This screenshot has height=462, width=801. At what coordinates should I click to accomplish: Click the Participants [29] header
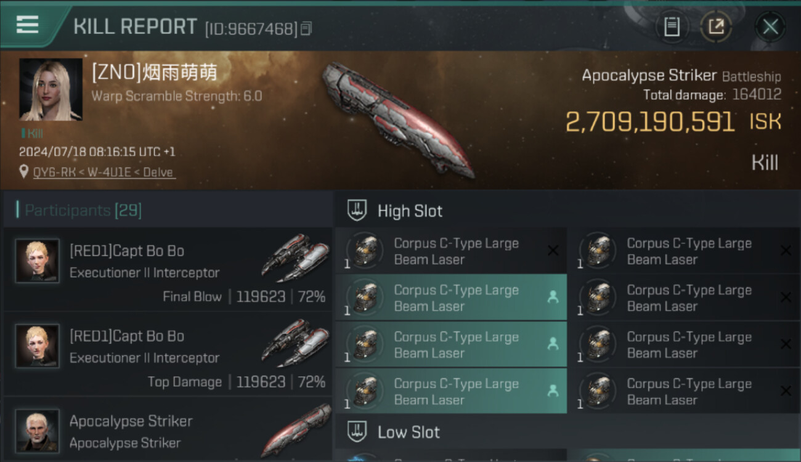83,211
